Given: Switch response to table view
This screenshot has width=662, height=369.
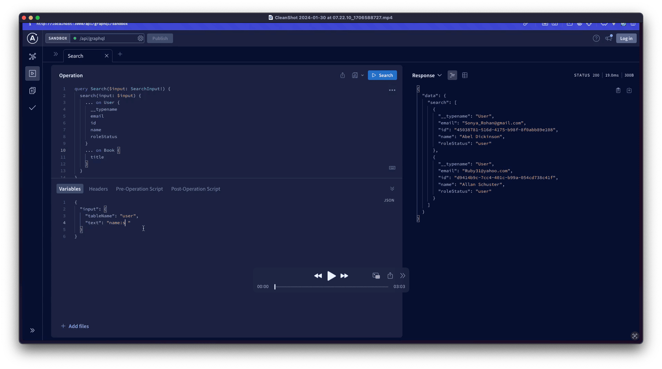Looking at the screenshot, I should click(465, 75).
